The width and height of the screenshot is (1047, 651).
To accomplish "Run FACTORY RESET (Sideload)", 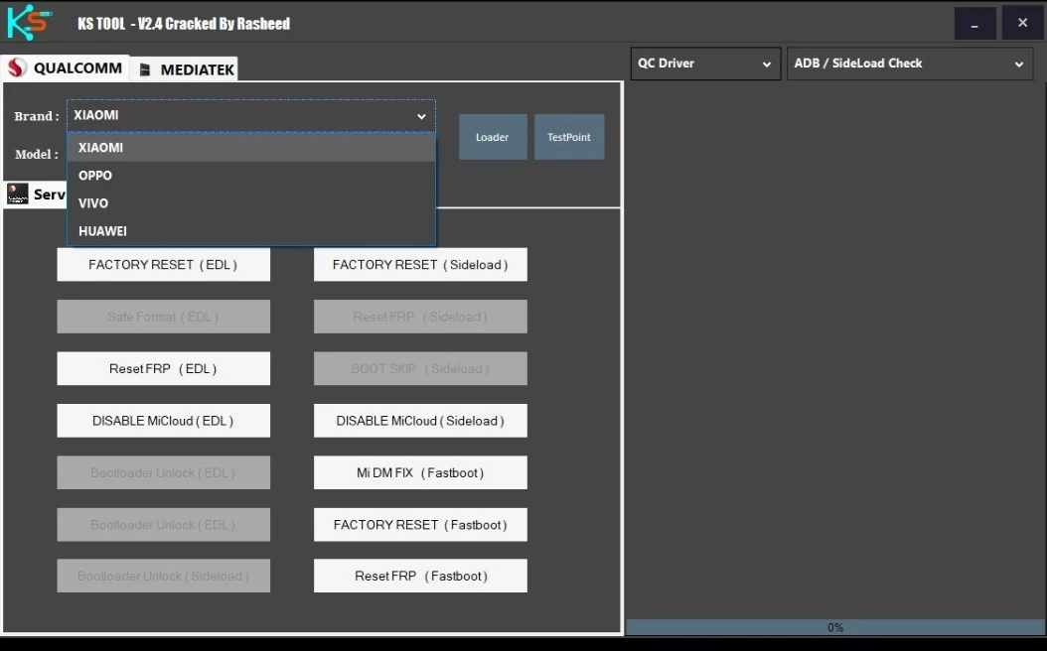I will (x=420, y=265).
